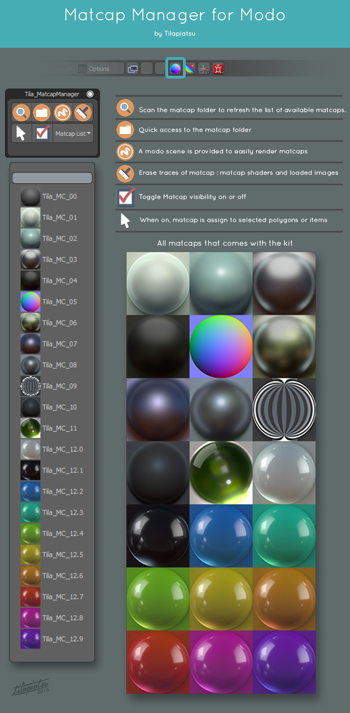Open modo render scene in Tila_MatcapManager panel
The image size is (350, 713).
(63, 113)
